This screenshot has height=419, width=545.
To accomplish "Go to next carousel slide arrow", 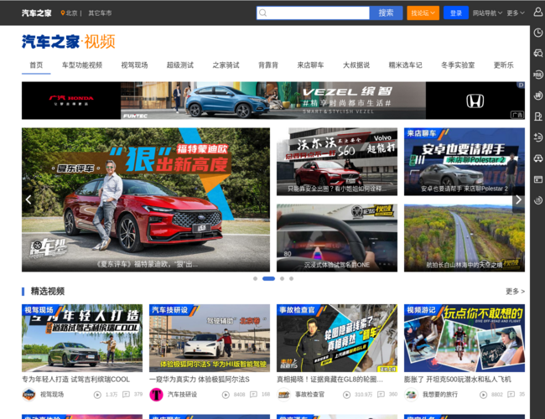I will [518, 199].
